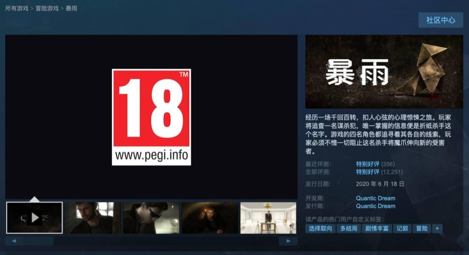
Task: Select the 冒险 tag
Action: [422, 228]
